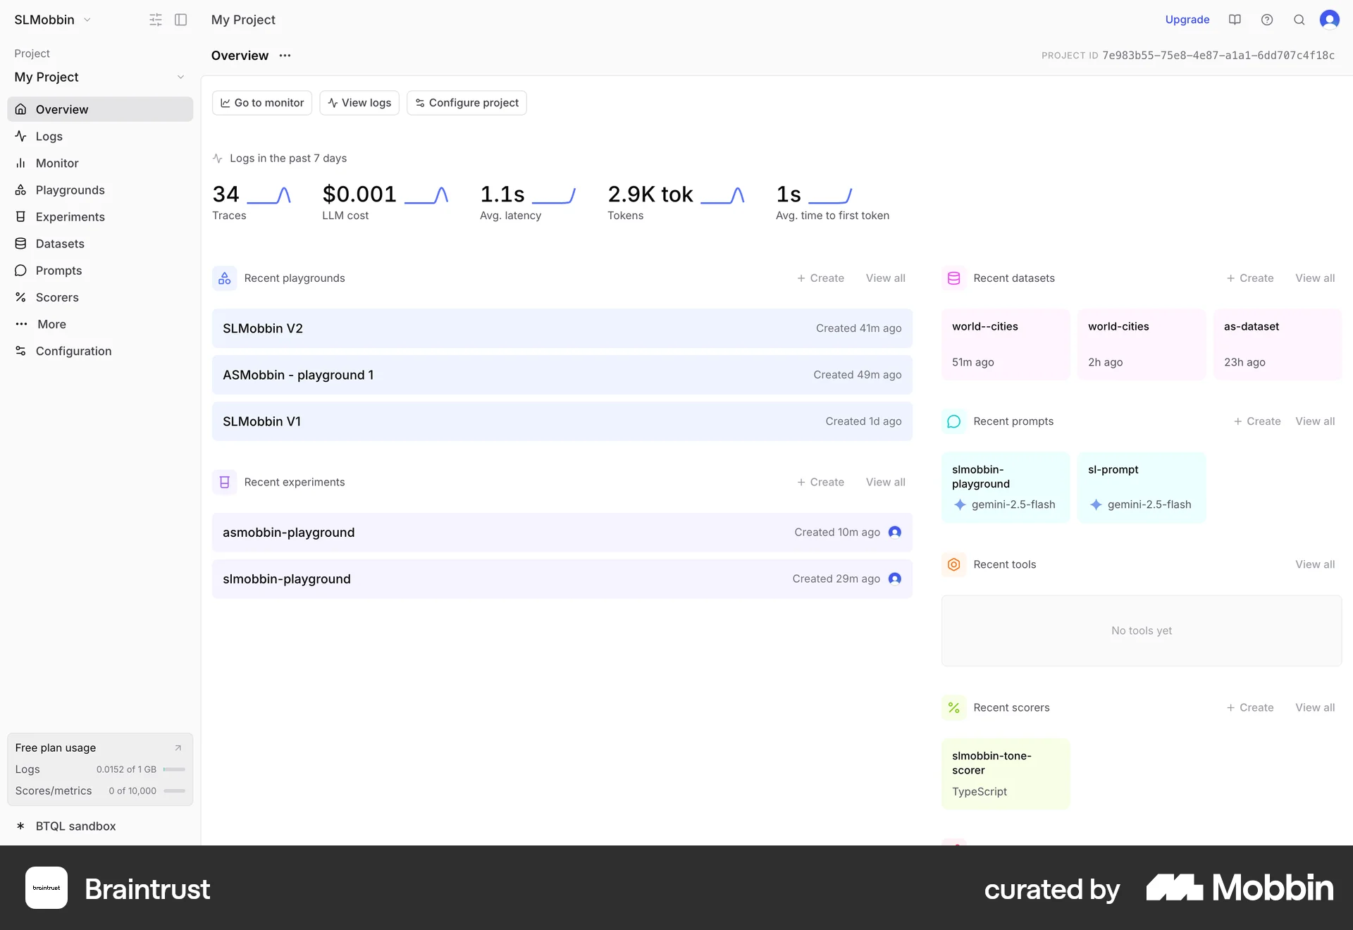Screen dimensions: 1353x930
Task: Click the Configure project button
Action: click(x=467, y=103)
